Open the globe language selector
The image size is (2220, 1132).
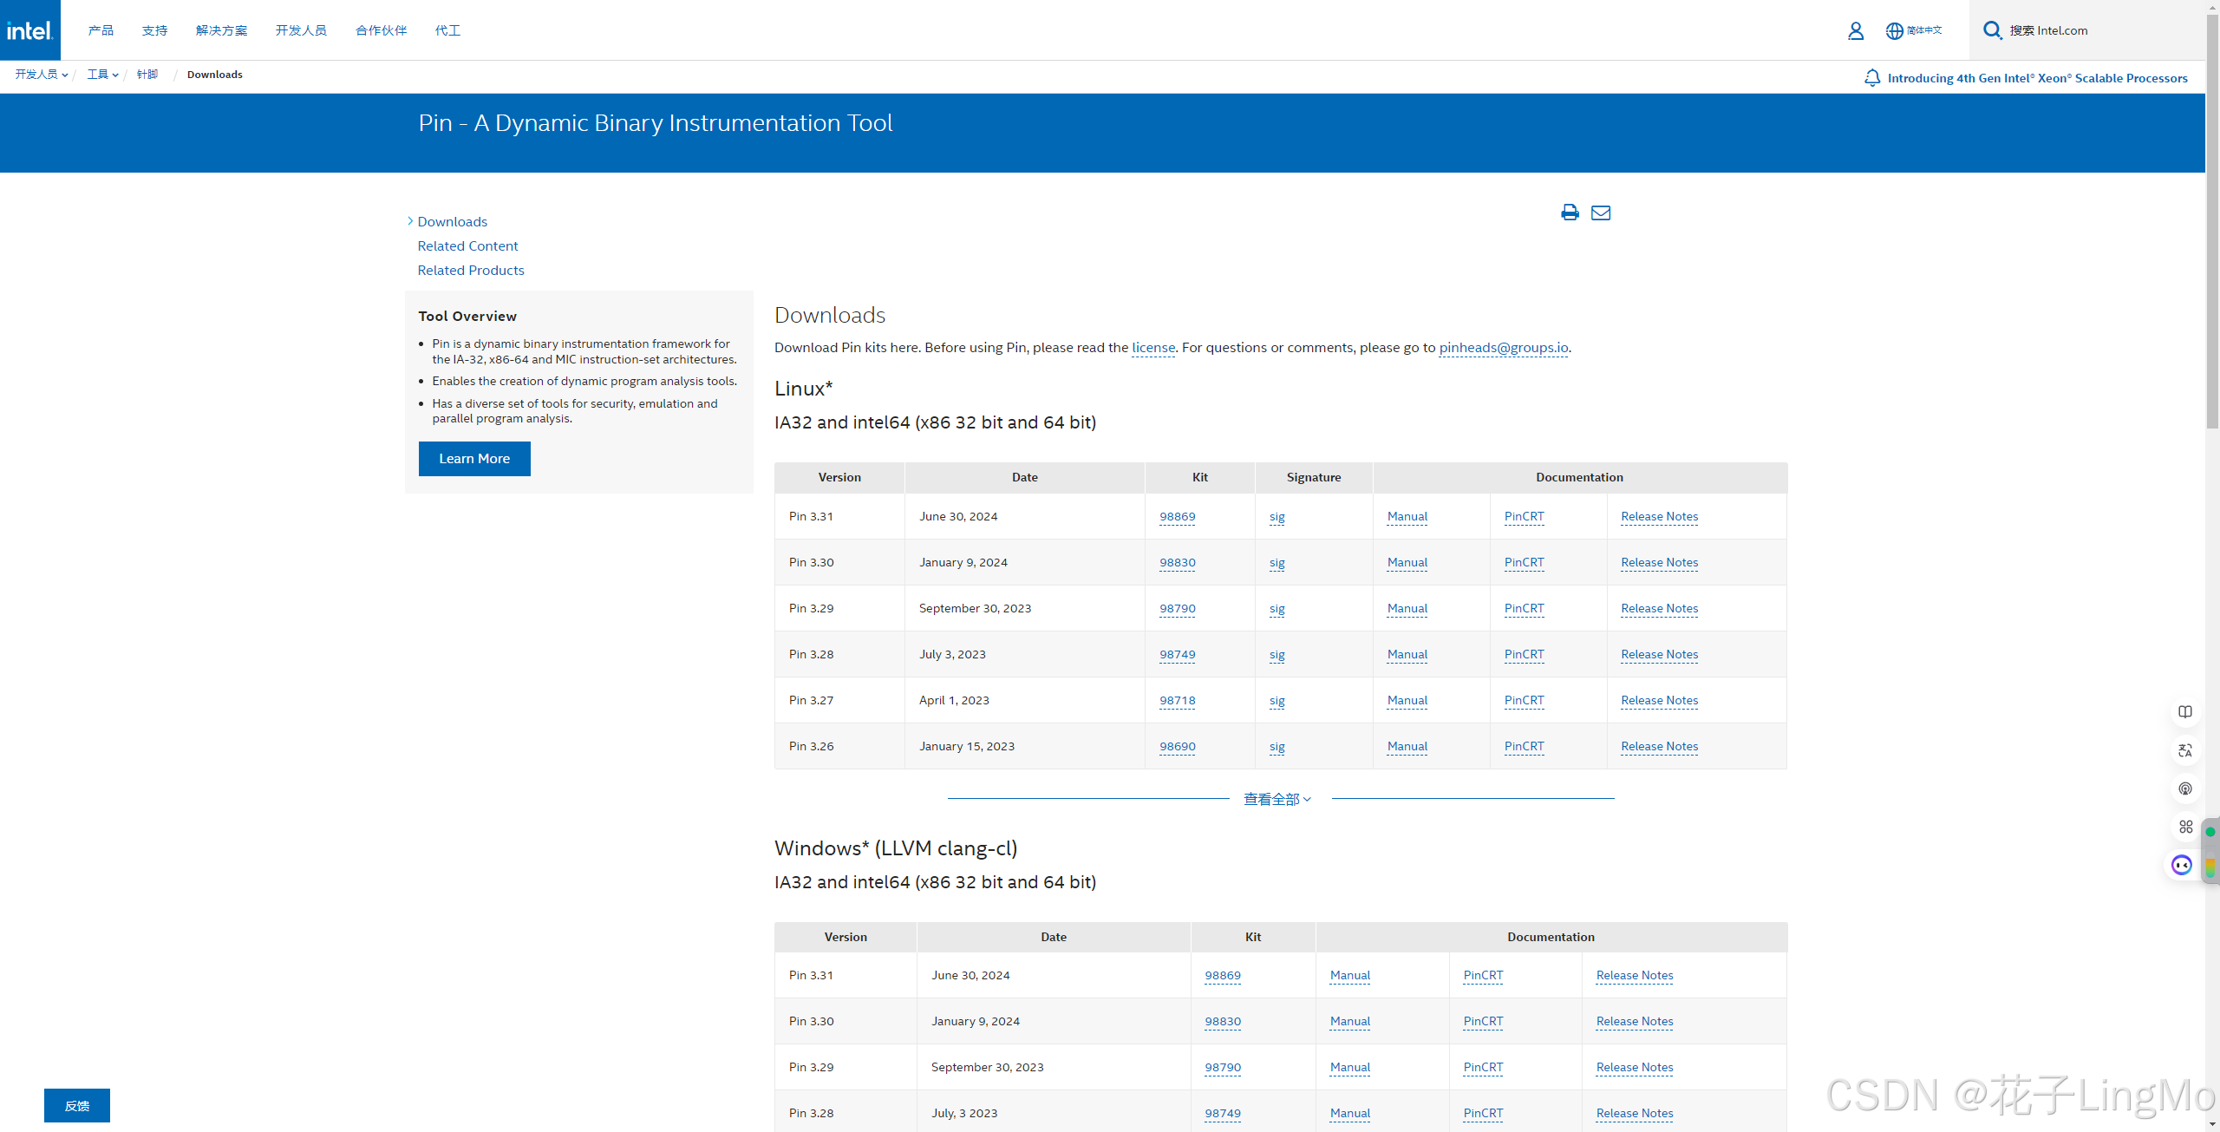click(1914, 30)
